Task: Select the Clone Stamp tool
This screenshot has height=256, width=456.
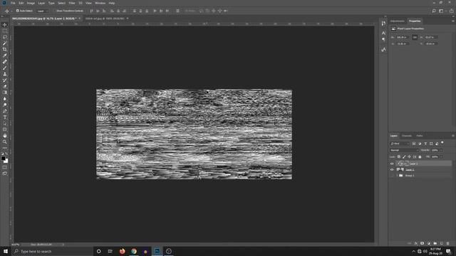Action: click(5, 74)
